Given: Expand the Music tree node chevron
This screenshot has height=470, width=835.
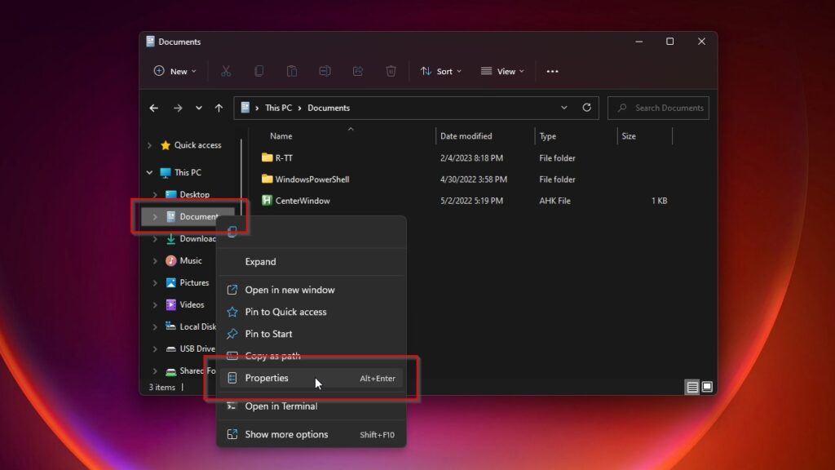Looking at the screenshot, I should click(x=155, y=260).
